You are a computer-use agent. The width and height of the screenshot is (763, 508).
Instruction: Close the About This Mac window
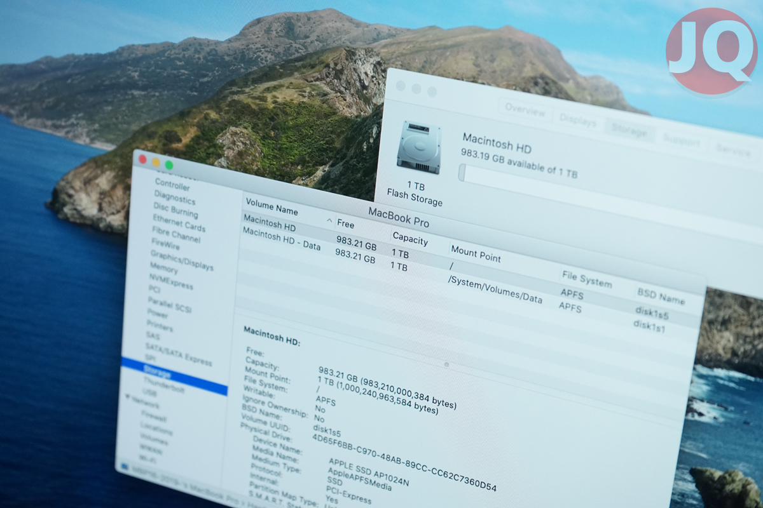click(x=401, y=86)
